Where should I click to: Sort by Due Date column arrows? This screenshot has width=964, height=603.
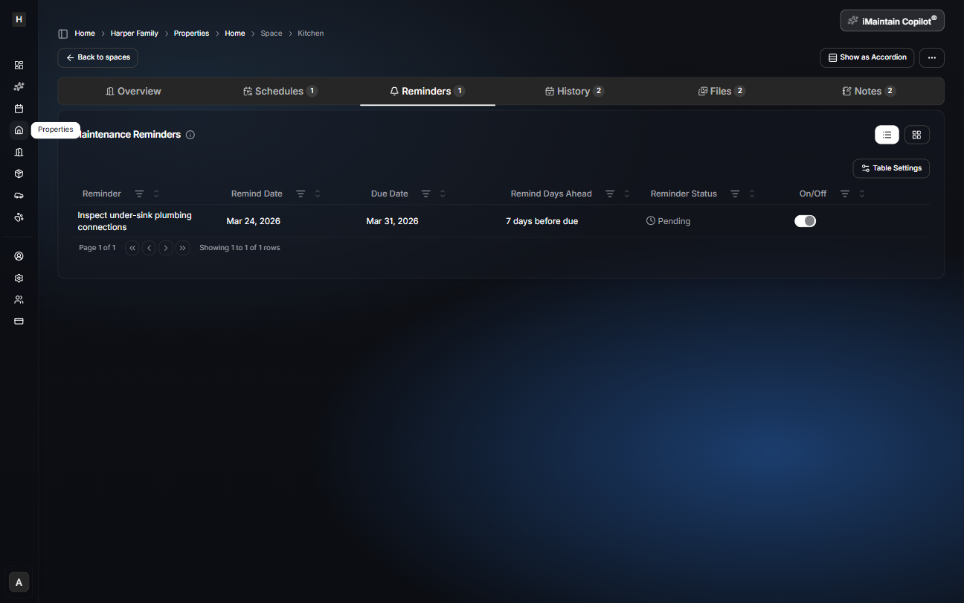443,194
